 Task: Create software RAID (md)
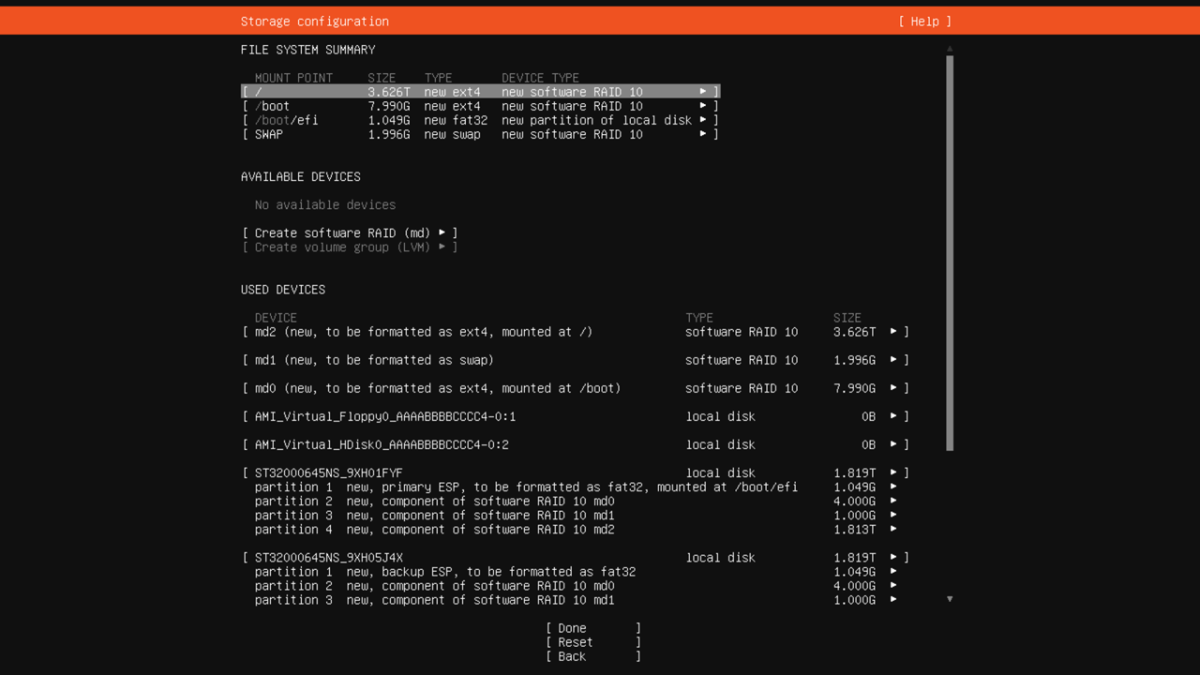tap(349, 232)
